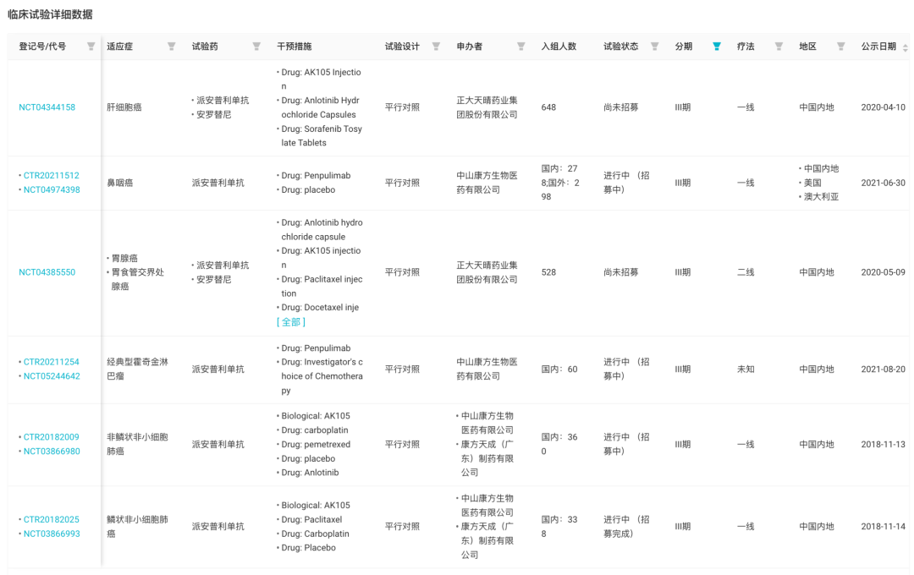Open trial NCT03866993
Viewport: 914px width, 575px height.
52,534
